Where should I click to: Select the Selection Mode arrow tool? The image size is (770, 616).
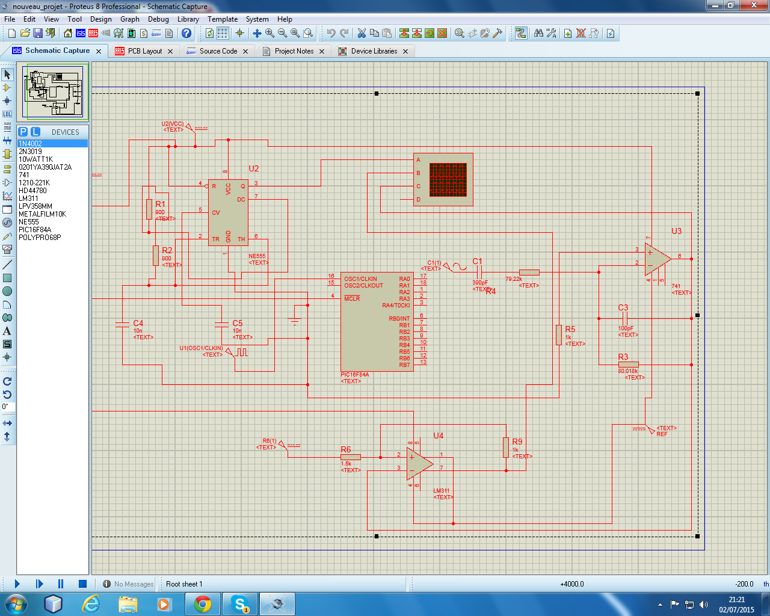click(7, 75)
